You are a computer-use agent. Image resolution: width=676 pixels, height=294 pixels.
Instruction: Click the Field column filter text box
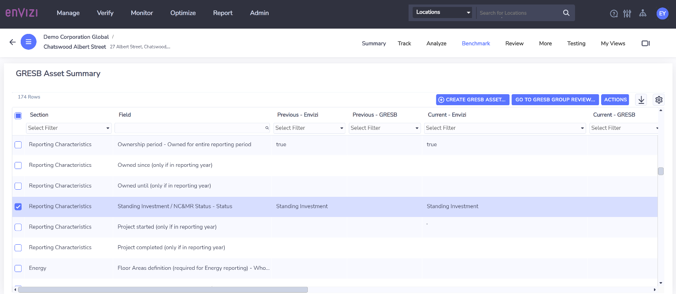(192, 128)
